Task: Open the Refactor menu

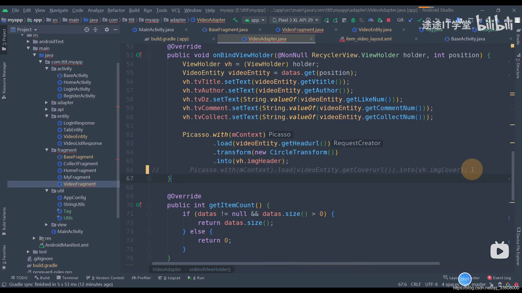Action: pos(116,10)
